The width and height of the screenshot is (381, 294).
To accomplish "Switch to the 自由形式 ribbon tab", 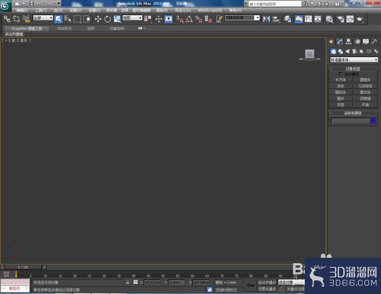I will 65,29.
